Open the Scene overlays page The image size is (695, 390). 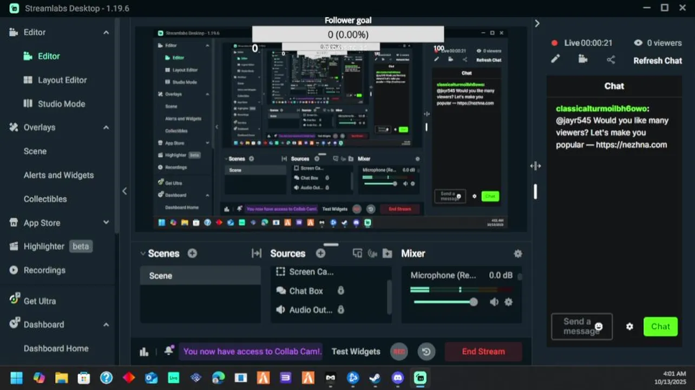pos(35,151)
